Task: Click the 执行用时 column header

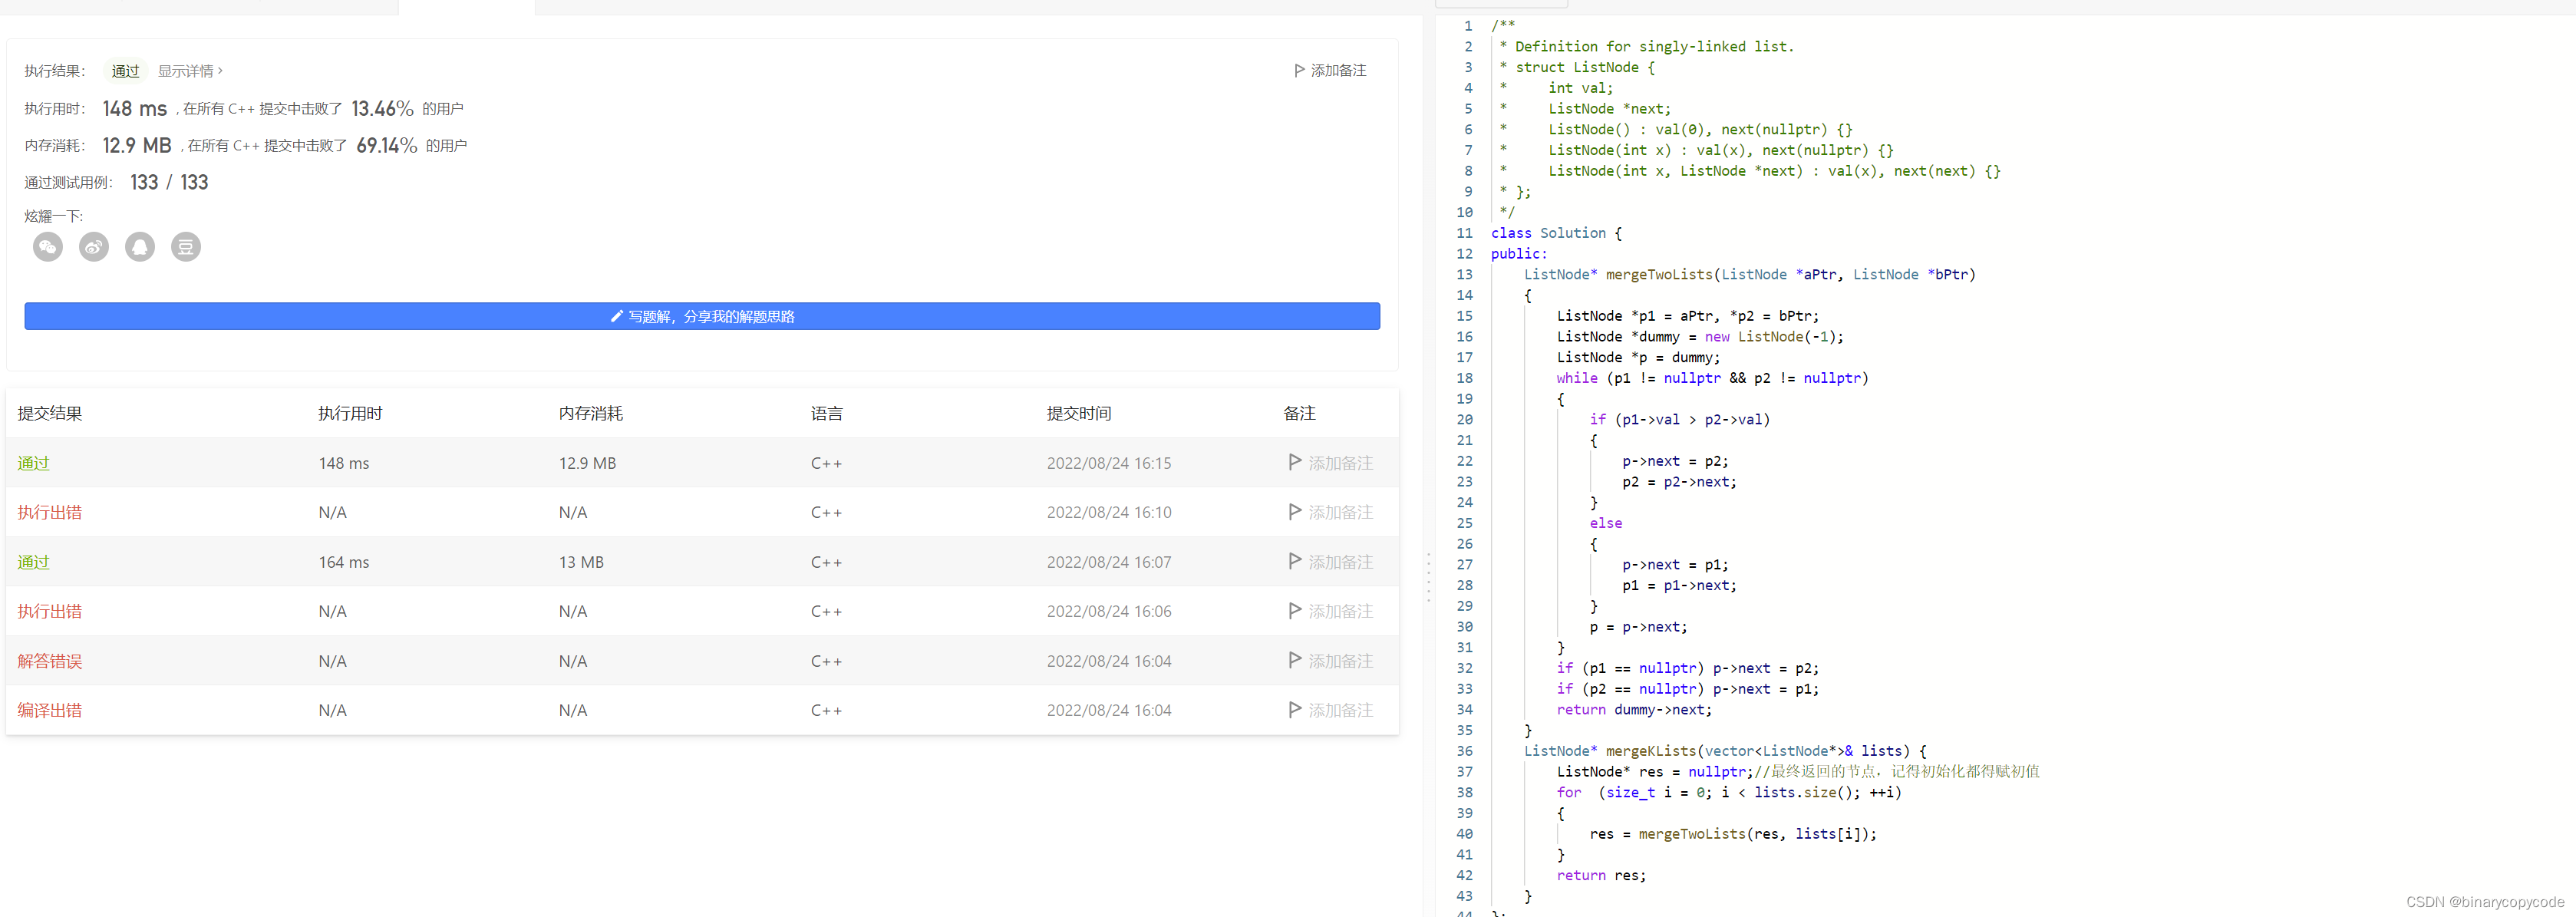Action: point(350,413)
